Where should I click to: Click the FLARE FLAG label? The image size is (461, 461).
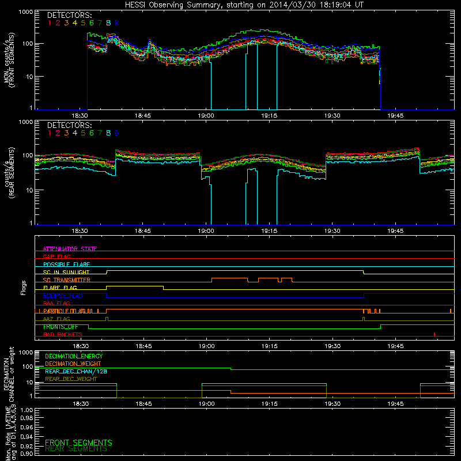click(60, 288)
